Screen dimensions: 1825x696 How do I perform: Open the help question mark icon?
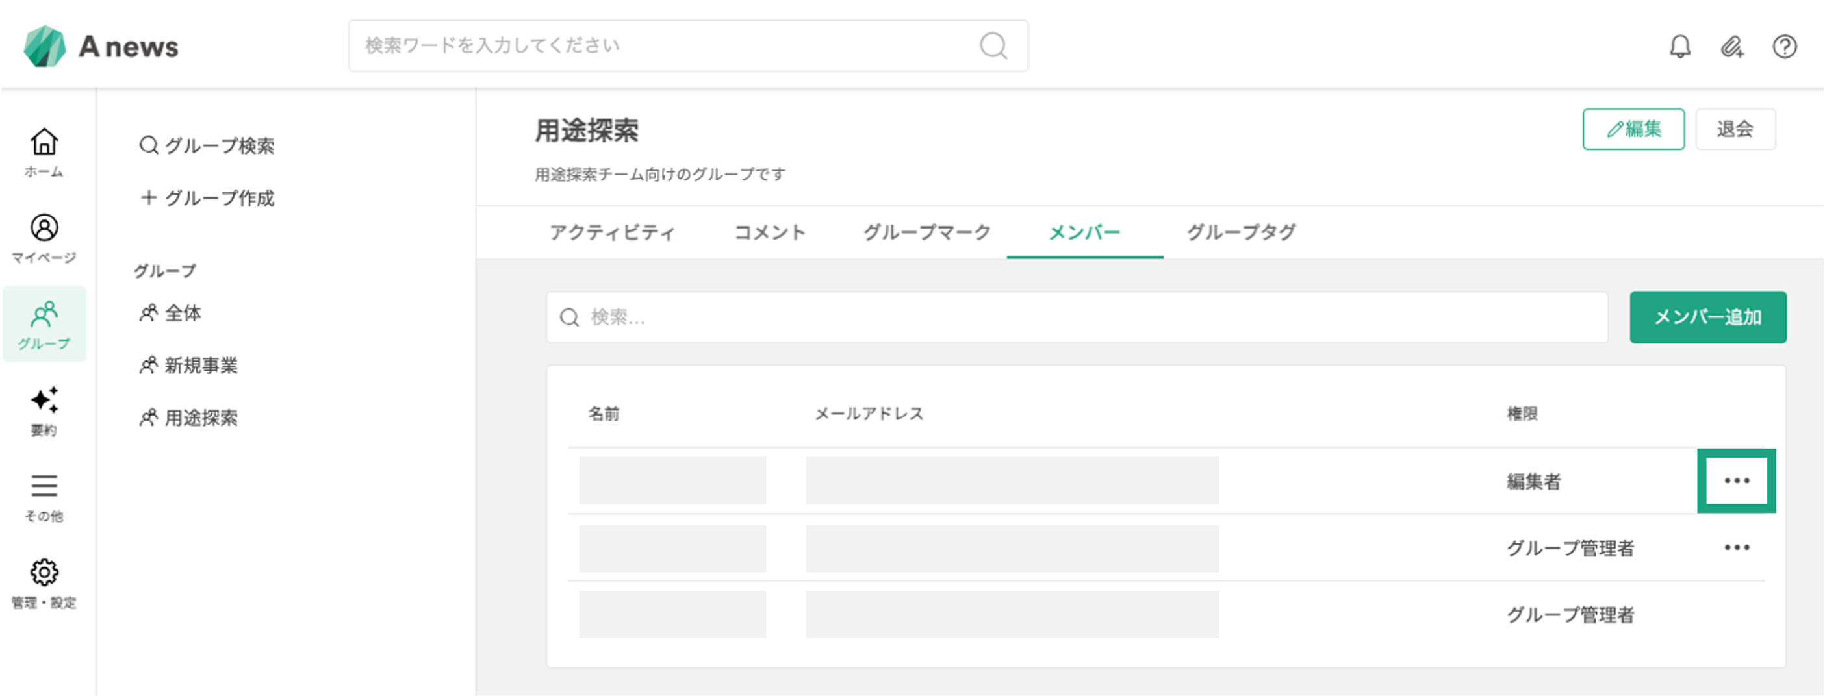[1784, 47]
